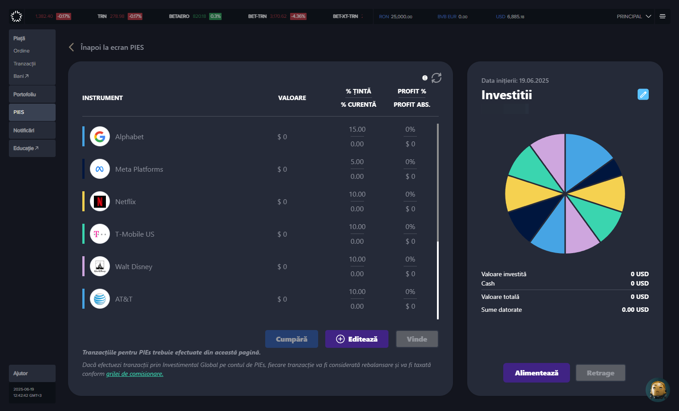Click the Înapoi la ecran PIES link
The width and height of the screenshot is (679, 411).
(x=112, y=47)
